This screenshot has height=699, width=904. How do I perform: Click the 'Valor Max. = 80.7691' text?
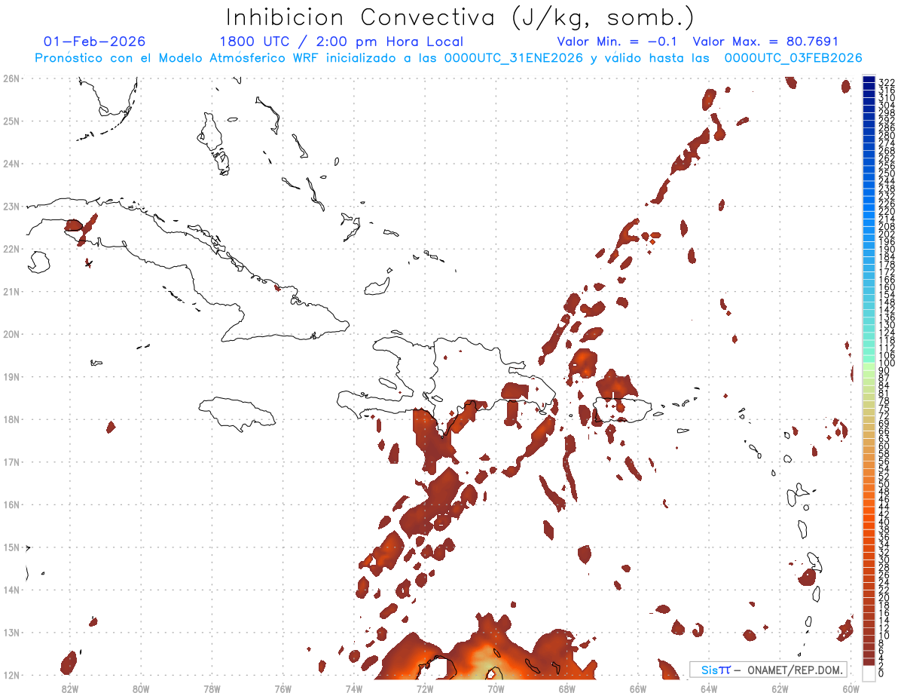pyautogui.click(x=766, y=41)
